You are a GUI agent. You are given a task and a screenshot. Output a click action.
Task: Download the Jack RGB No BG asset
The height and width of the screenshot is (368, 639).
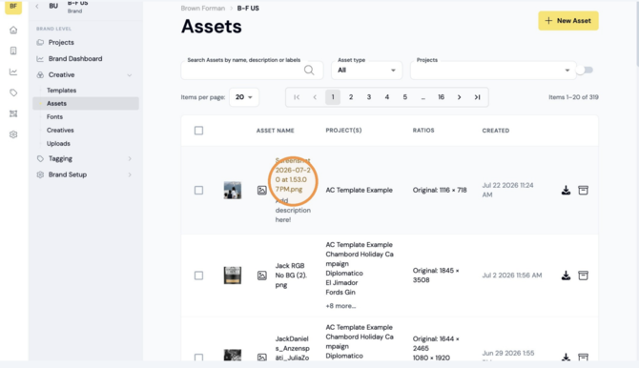tap(566, 276)
